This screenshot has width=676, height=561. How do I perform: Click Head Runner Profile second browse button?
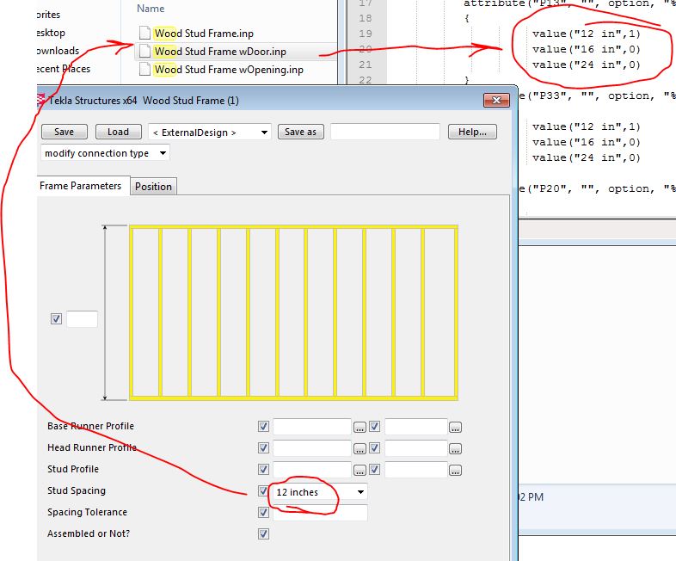pyautogui.click(x=455, y=448)
